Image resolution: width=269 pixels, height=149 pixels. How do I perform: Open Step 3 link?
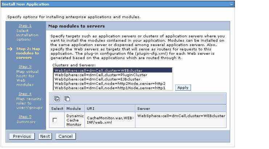[25, 67]
